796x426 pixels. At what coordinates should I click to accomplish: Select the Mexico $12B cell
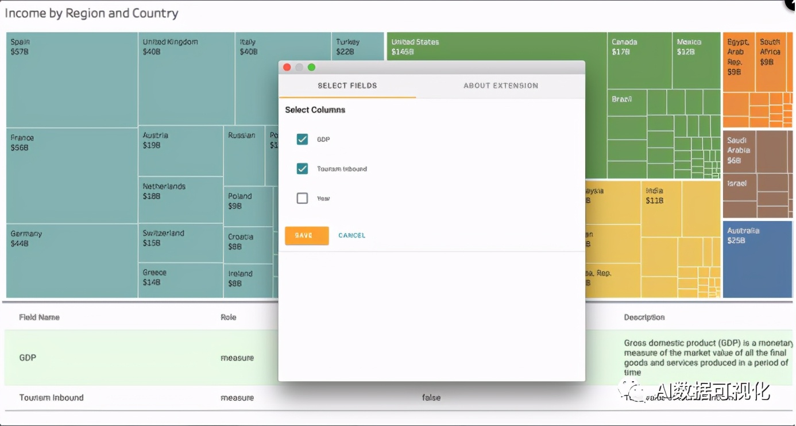point(697,61)
